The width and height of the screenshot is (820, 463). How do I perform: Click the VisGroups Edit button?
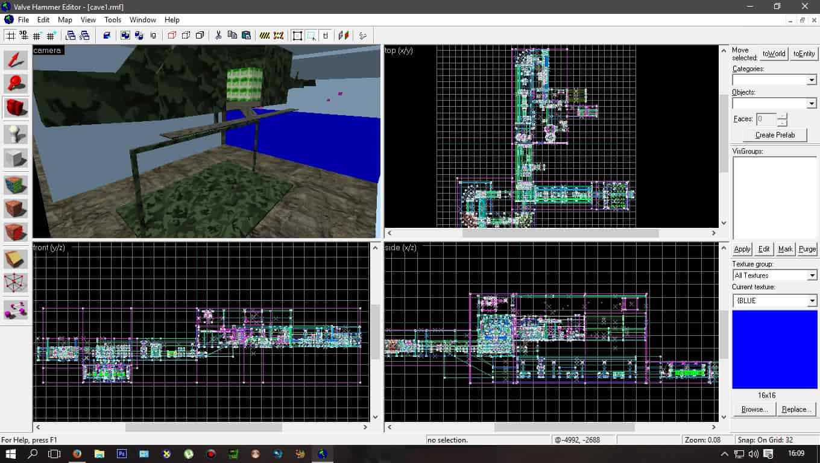coord(764,249)
